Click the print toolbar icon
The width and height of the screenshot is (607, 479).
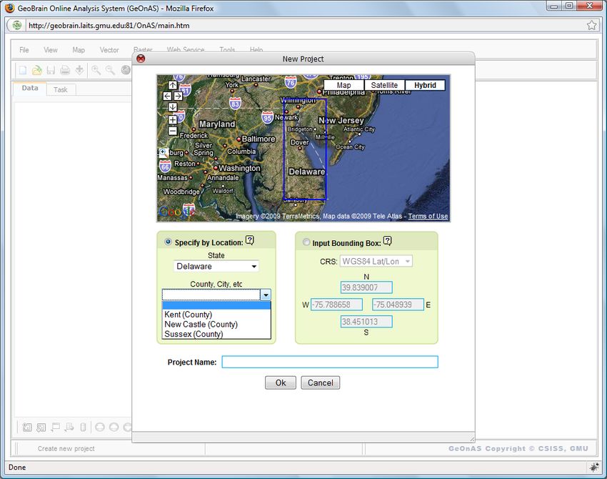pos(65,70)
